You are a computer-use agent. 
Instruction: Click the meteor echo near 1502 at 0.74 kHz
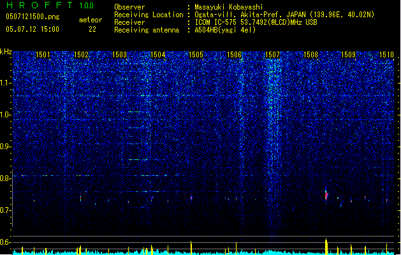point(80,198)
